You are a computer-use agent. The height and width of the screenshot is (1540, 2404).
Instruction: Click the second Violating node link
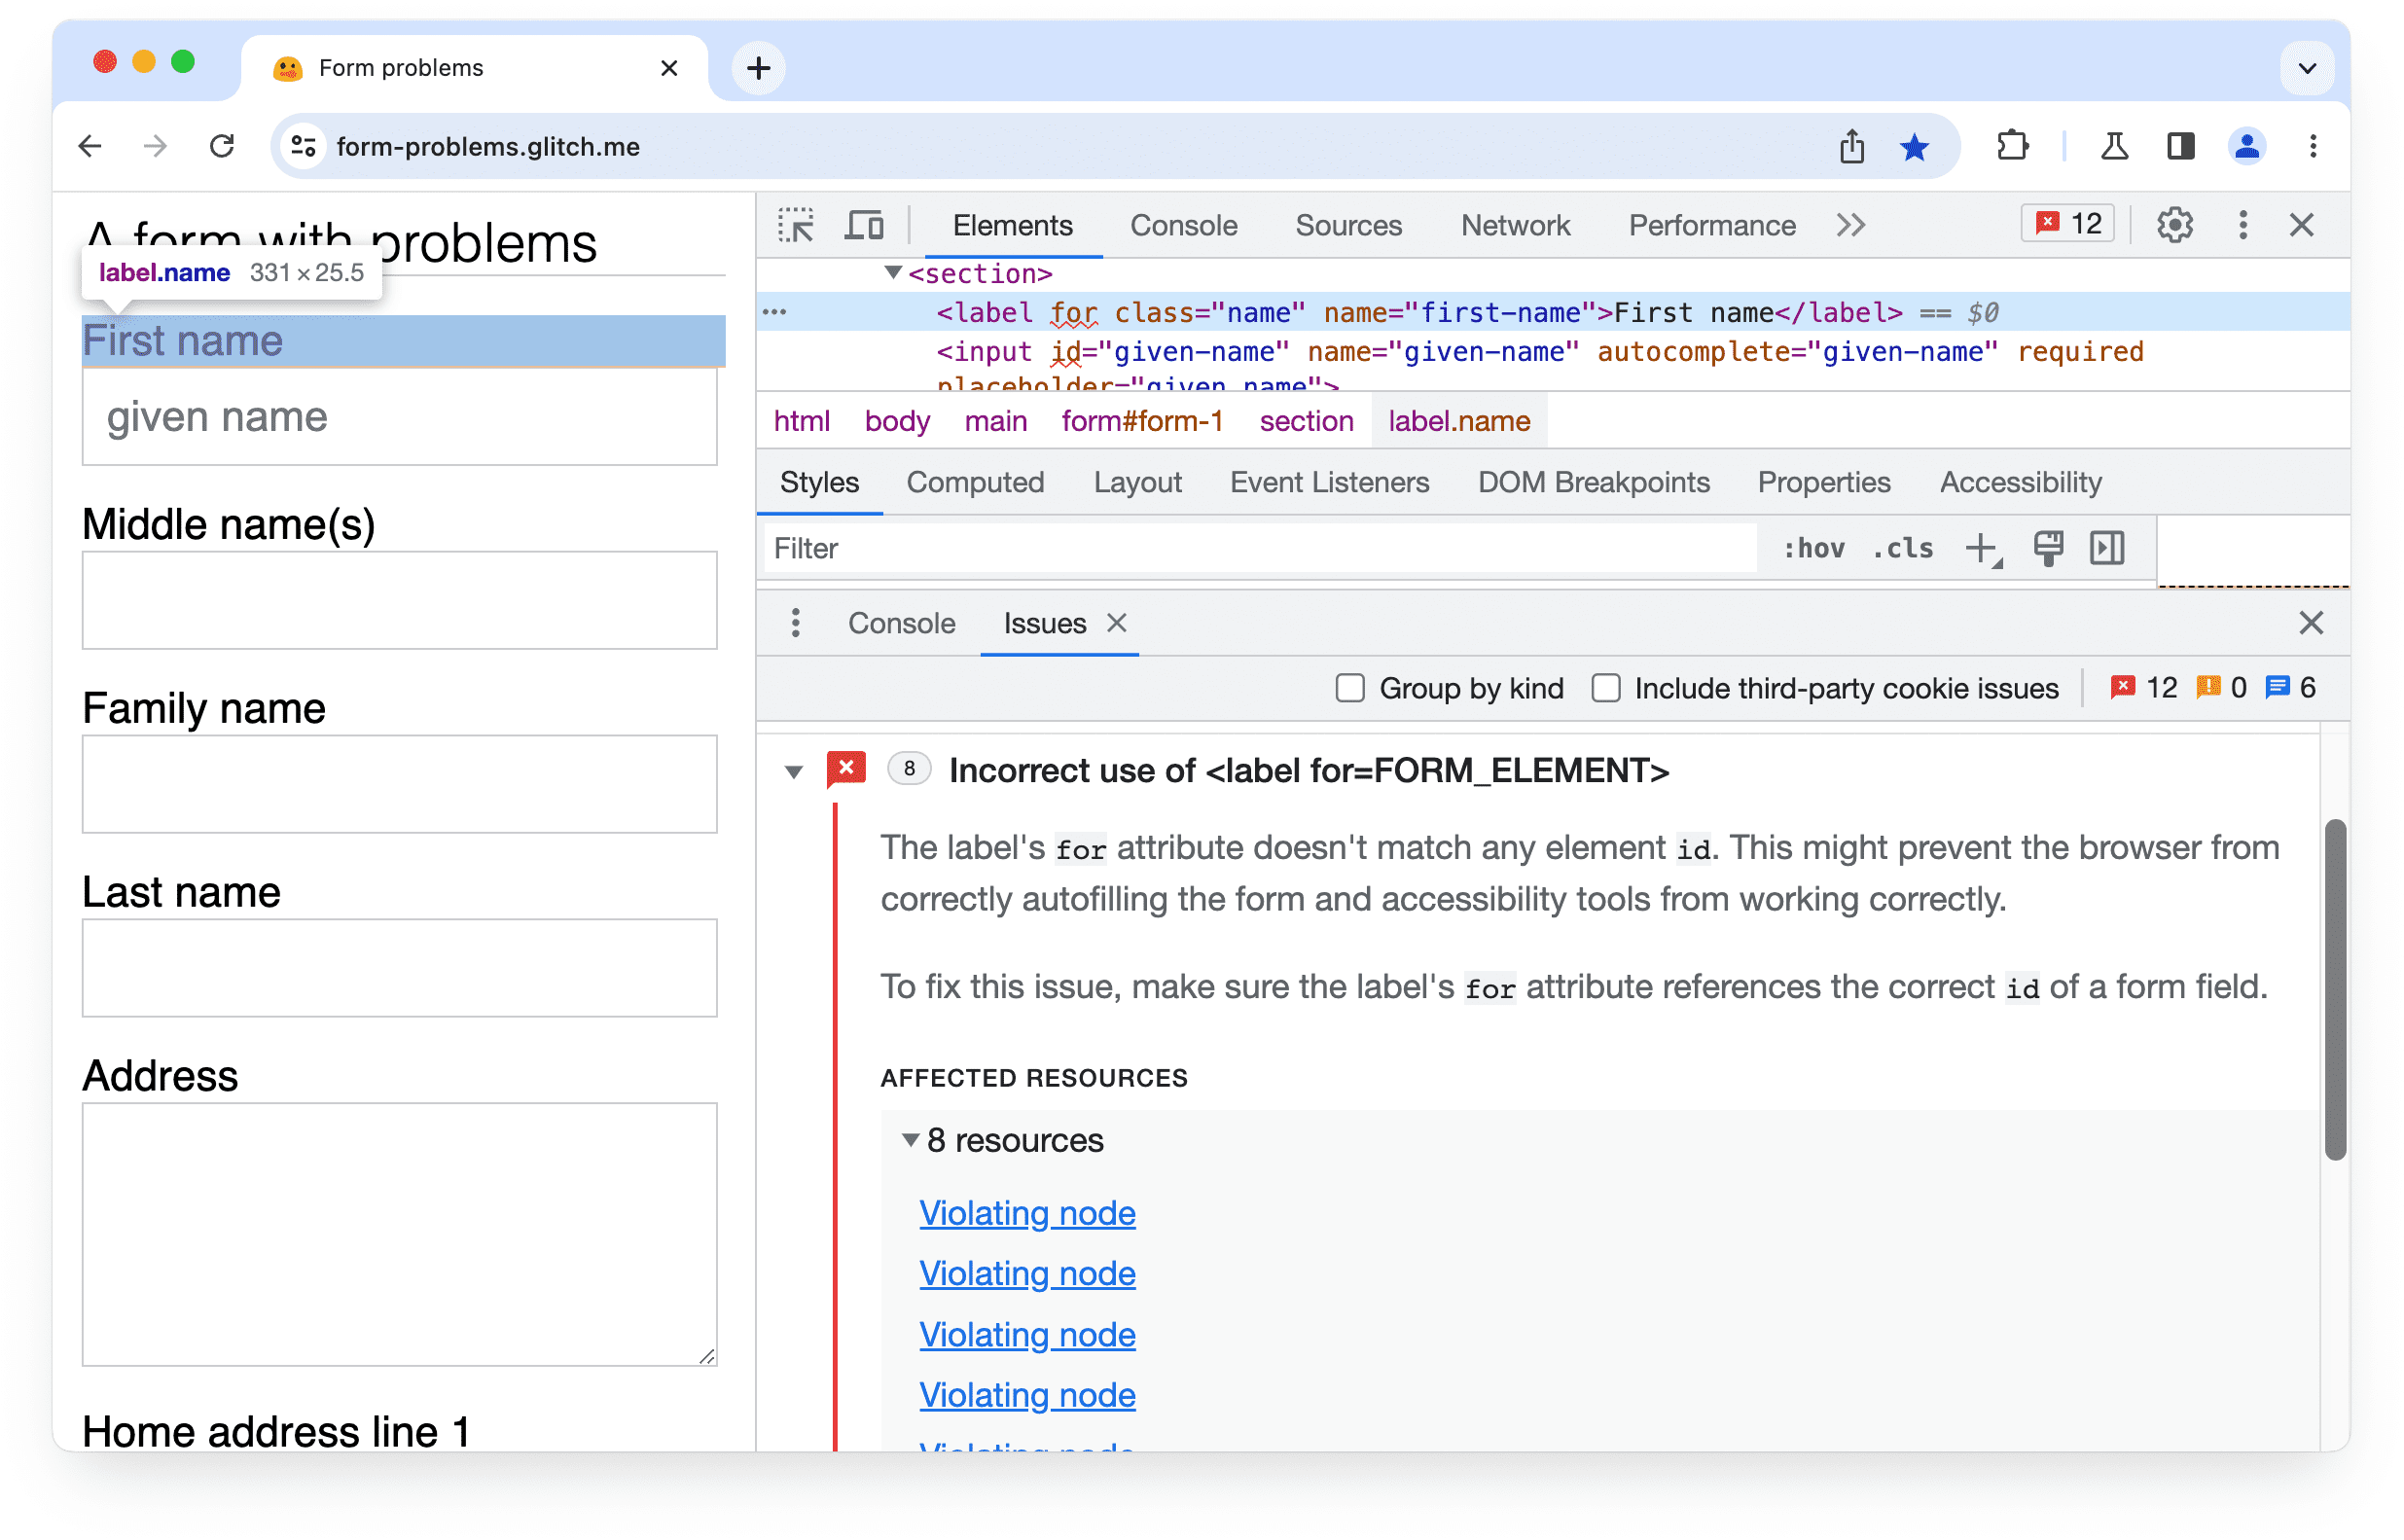click(x=1025, y=1271)
